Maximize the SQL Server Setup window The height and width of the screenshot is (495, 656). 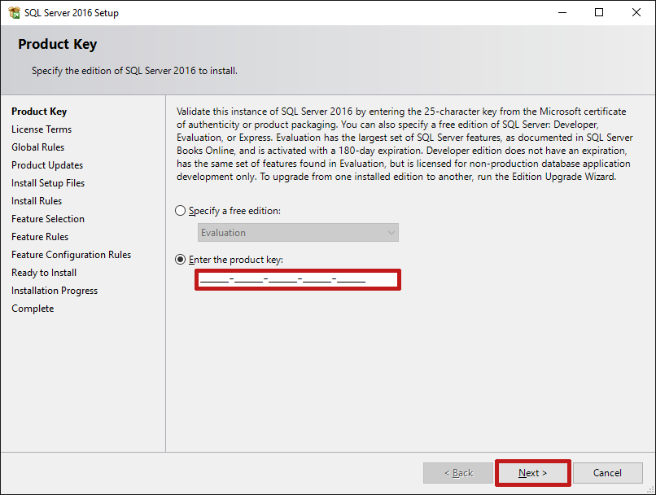click(599, 12)
